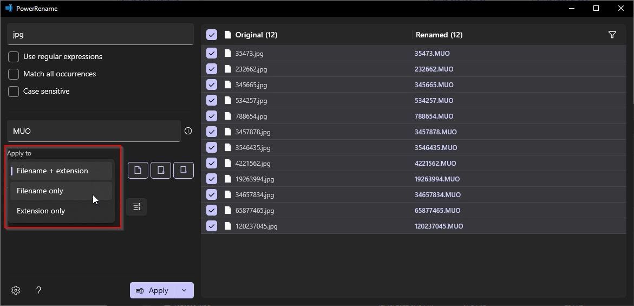Open the filter icon in list header

pyautogui.click(x=612, y=35)
